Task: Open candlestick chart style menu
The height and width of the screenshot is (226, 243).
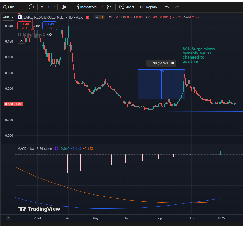Action: [64, 7]
